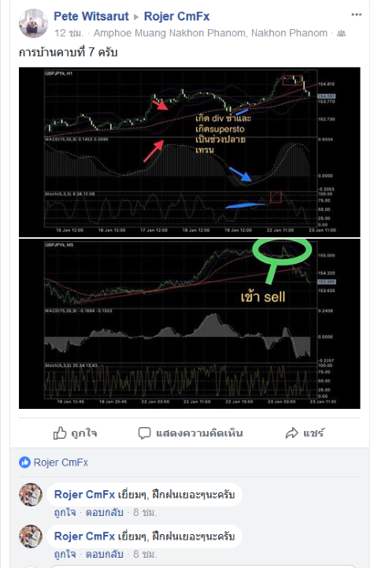378x568 pixels.
Task: Open the GBPJPY M5 chart image
Action: point(189,324)
